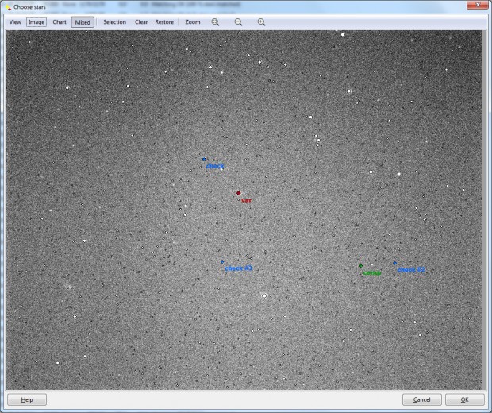Click the Clear selection button

tap(141, 22)
